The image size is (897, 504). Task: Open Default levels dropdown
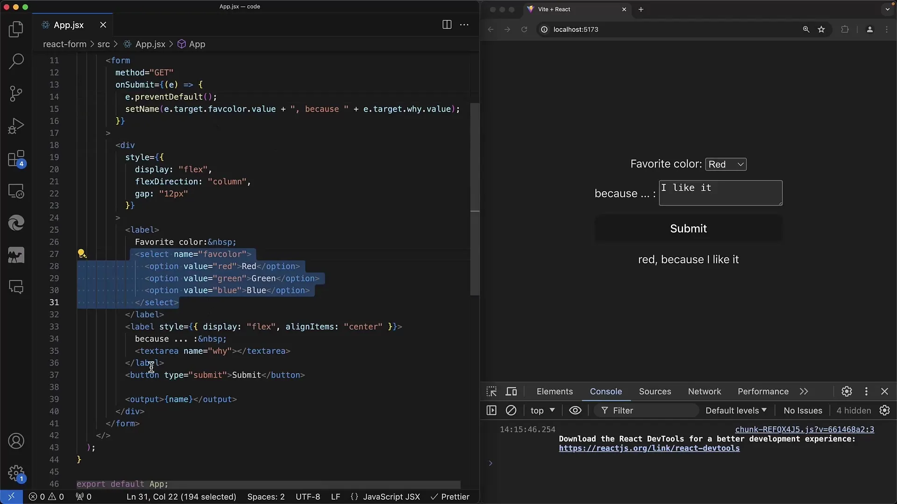tap(736, 410)
